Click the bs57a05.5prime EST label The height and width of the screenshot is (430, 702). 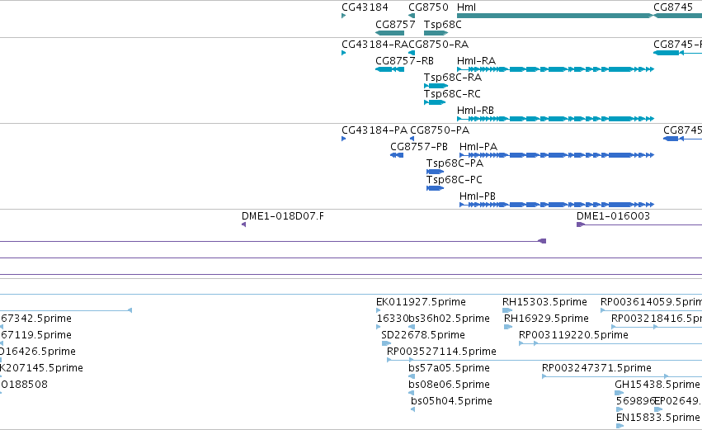click(x=449, y=369)
